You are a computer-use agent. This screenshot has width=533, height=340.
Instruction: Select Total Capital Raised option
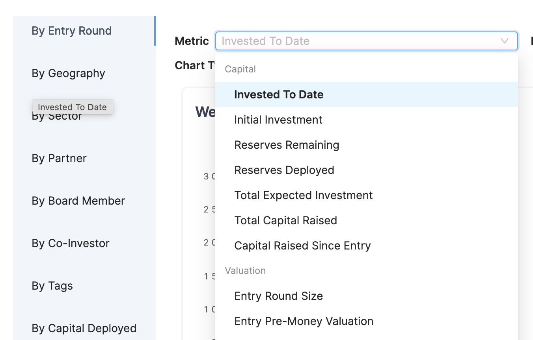click(x=285, y=220)
